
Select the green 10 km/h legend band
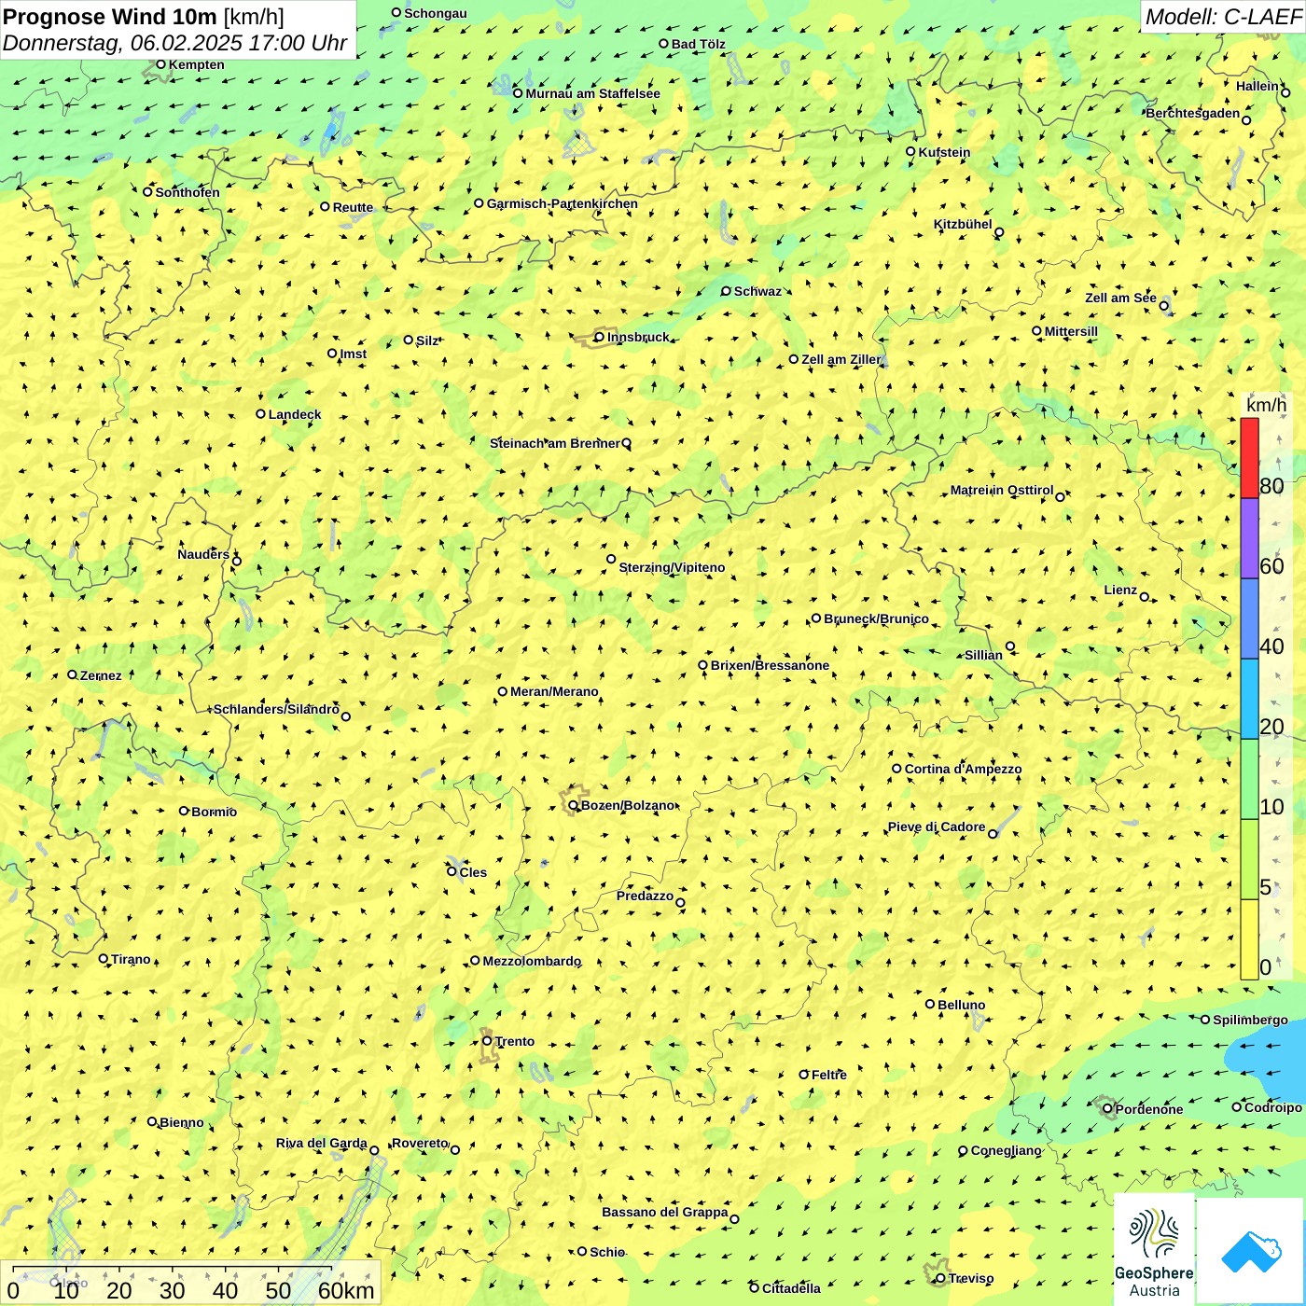point(1249,780)
